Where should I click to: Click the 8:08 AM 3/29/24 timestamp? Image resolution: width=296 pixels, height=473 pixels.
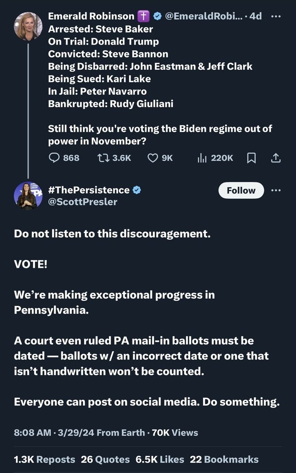pyautogui.click(x=53, y=433)
